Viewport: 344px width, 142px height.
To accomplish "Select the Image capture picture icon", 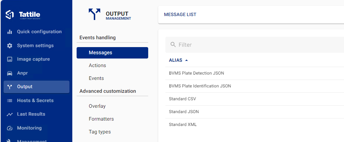I will pyautogui.click(x=10, y=59).
